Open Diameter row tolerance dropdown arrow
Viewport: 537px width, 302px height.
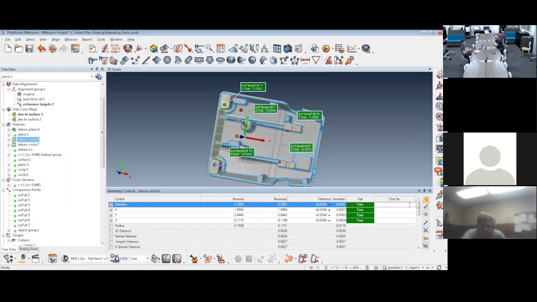[x=329, y=205]
